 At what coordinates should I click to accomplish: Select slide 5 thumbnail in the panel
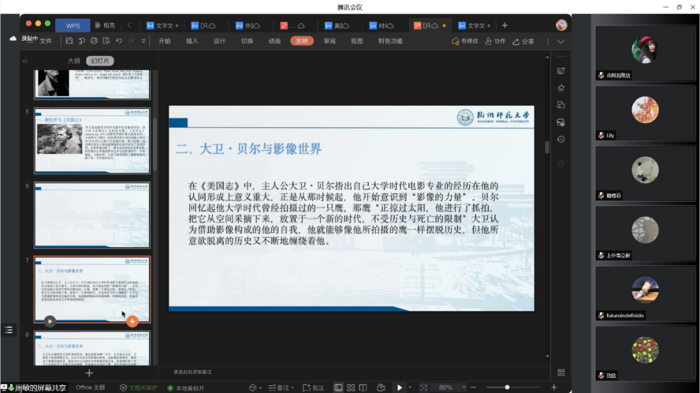[92, 141]
